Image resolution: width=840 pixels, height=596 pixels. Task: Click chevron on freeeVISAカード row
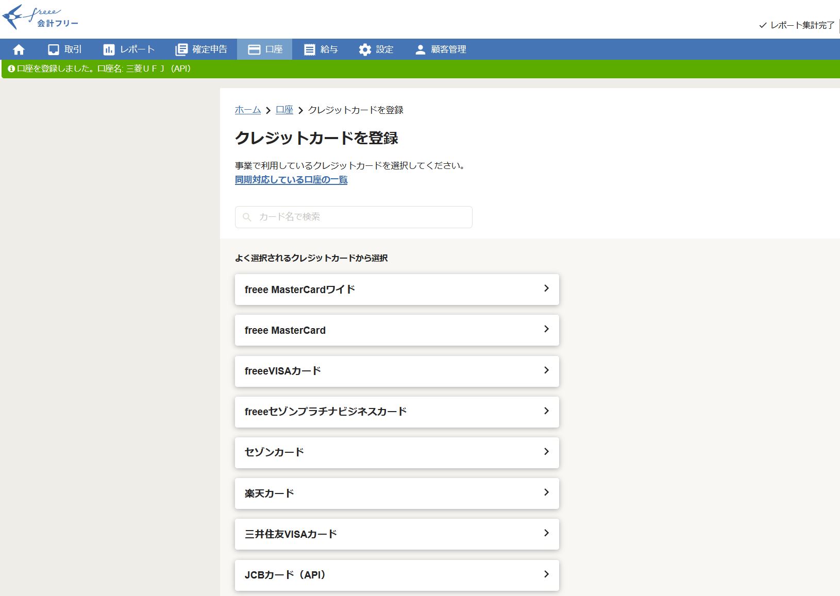tap(546, 370)
